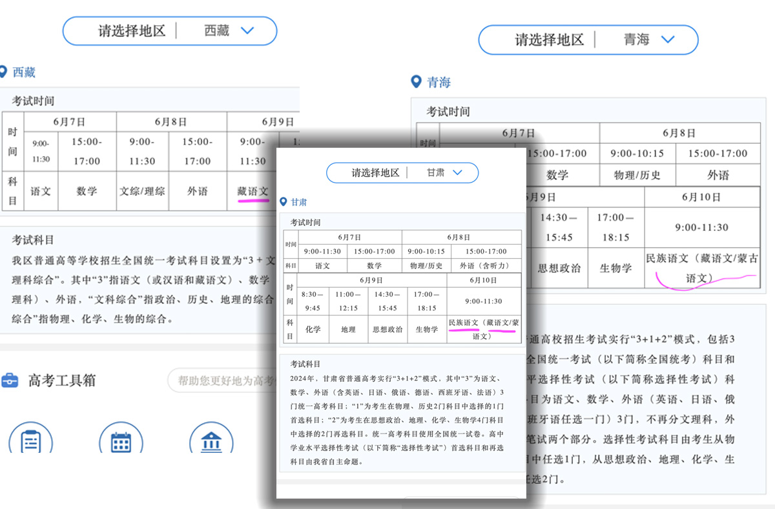Click the 民族语文 cell in the 青海 table
The width and height of the screenshot is (775, 509).
[702, 268]
